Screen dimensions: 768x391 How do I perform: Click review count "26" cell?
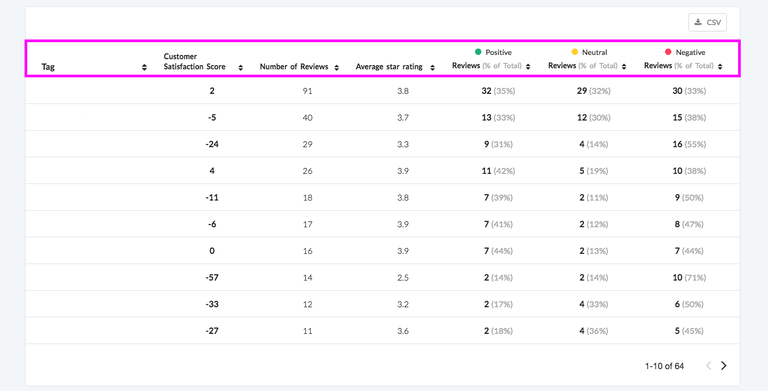[x=307, y=171]
